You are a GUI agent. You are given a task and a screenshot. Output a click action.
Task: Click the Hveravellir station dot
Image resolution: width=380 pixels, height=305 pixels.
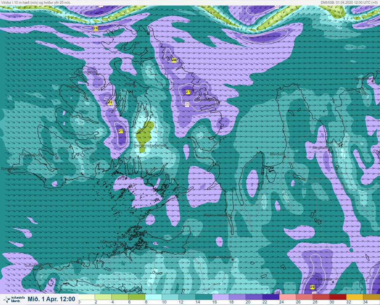(x=333, y=282)
